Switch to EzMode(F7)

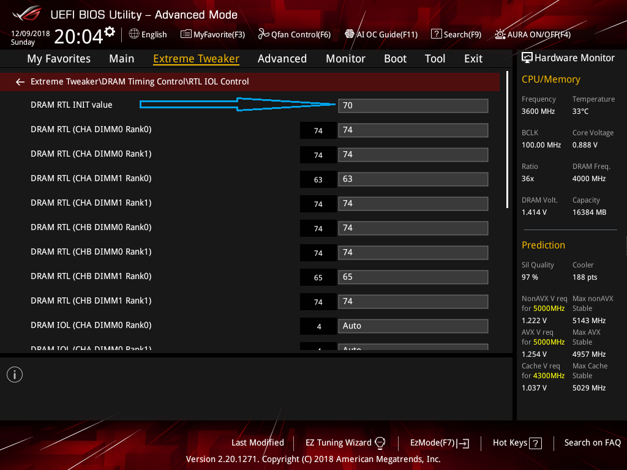tap(432, 443)
